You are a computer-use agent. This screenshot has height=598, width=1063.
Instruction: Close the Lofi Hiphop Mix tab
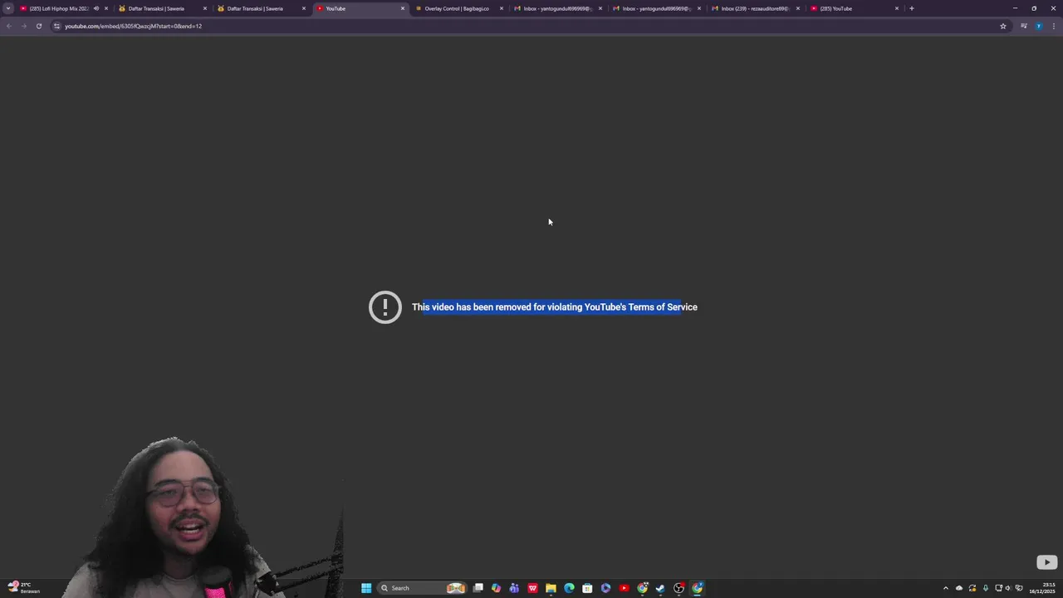[x=106, y=8]
